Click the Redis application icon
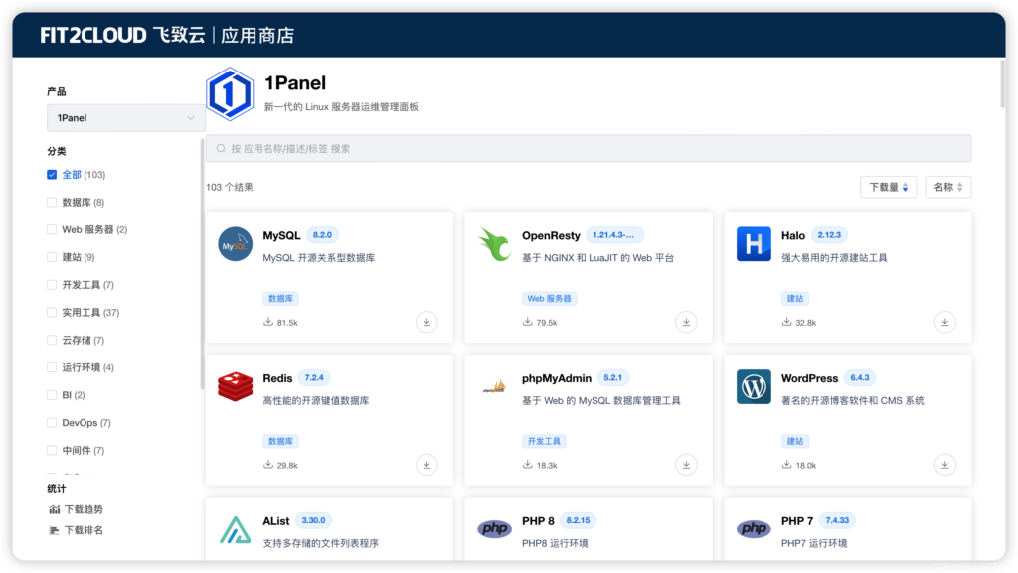 click(235, 387)
